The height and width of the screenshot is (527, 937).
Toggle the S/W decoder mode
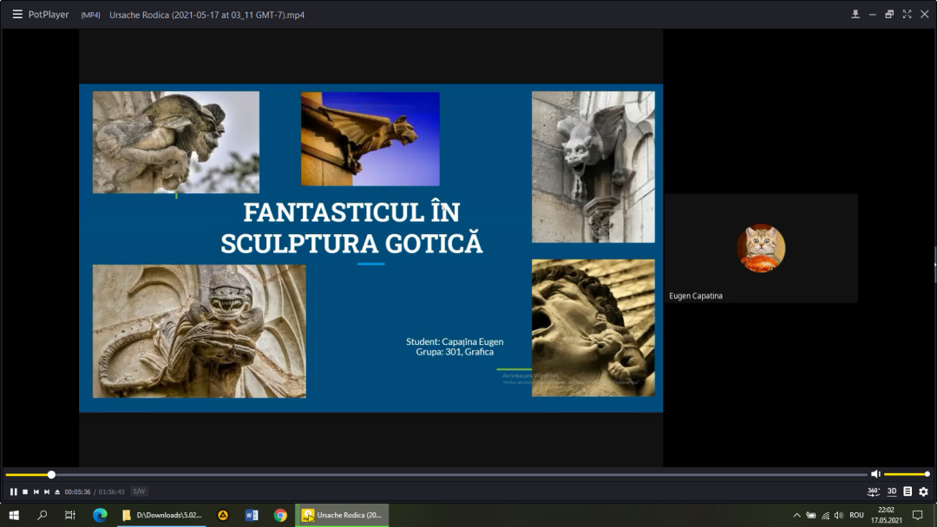139,491
